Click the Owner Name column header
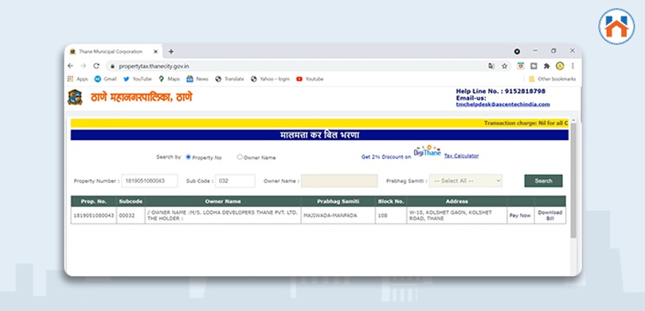The image size is (645, 311). pyautogui.click(x=223, y=201)
